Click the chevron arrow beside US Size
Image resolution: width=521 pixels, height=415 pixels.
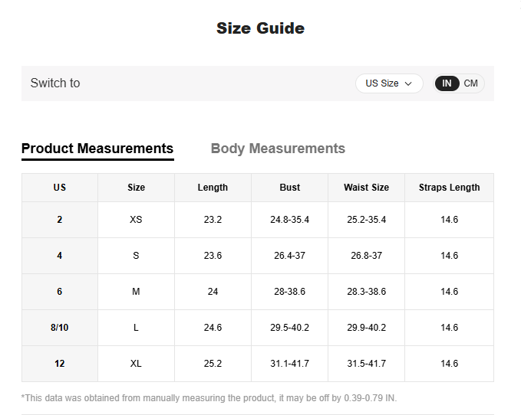[x=408, y=83]
